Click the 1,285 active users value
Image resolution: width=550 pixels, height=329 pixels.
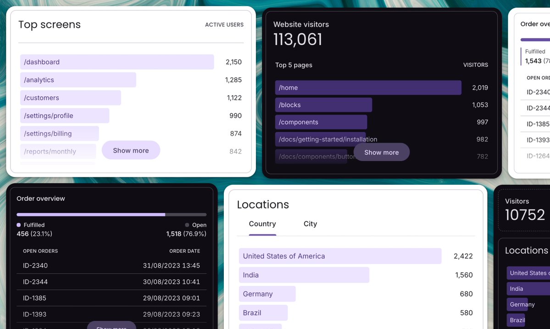[x=233, y=80]
